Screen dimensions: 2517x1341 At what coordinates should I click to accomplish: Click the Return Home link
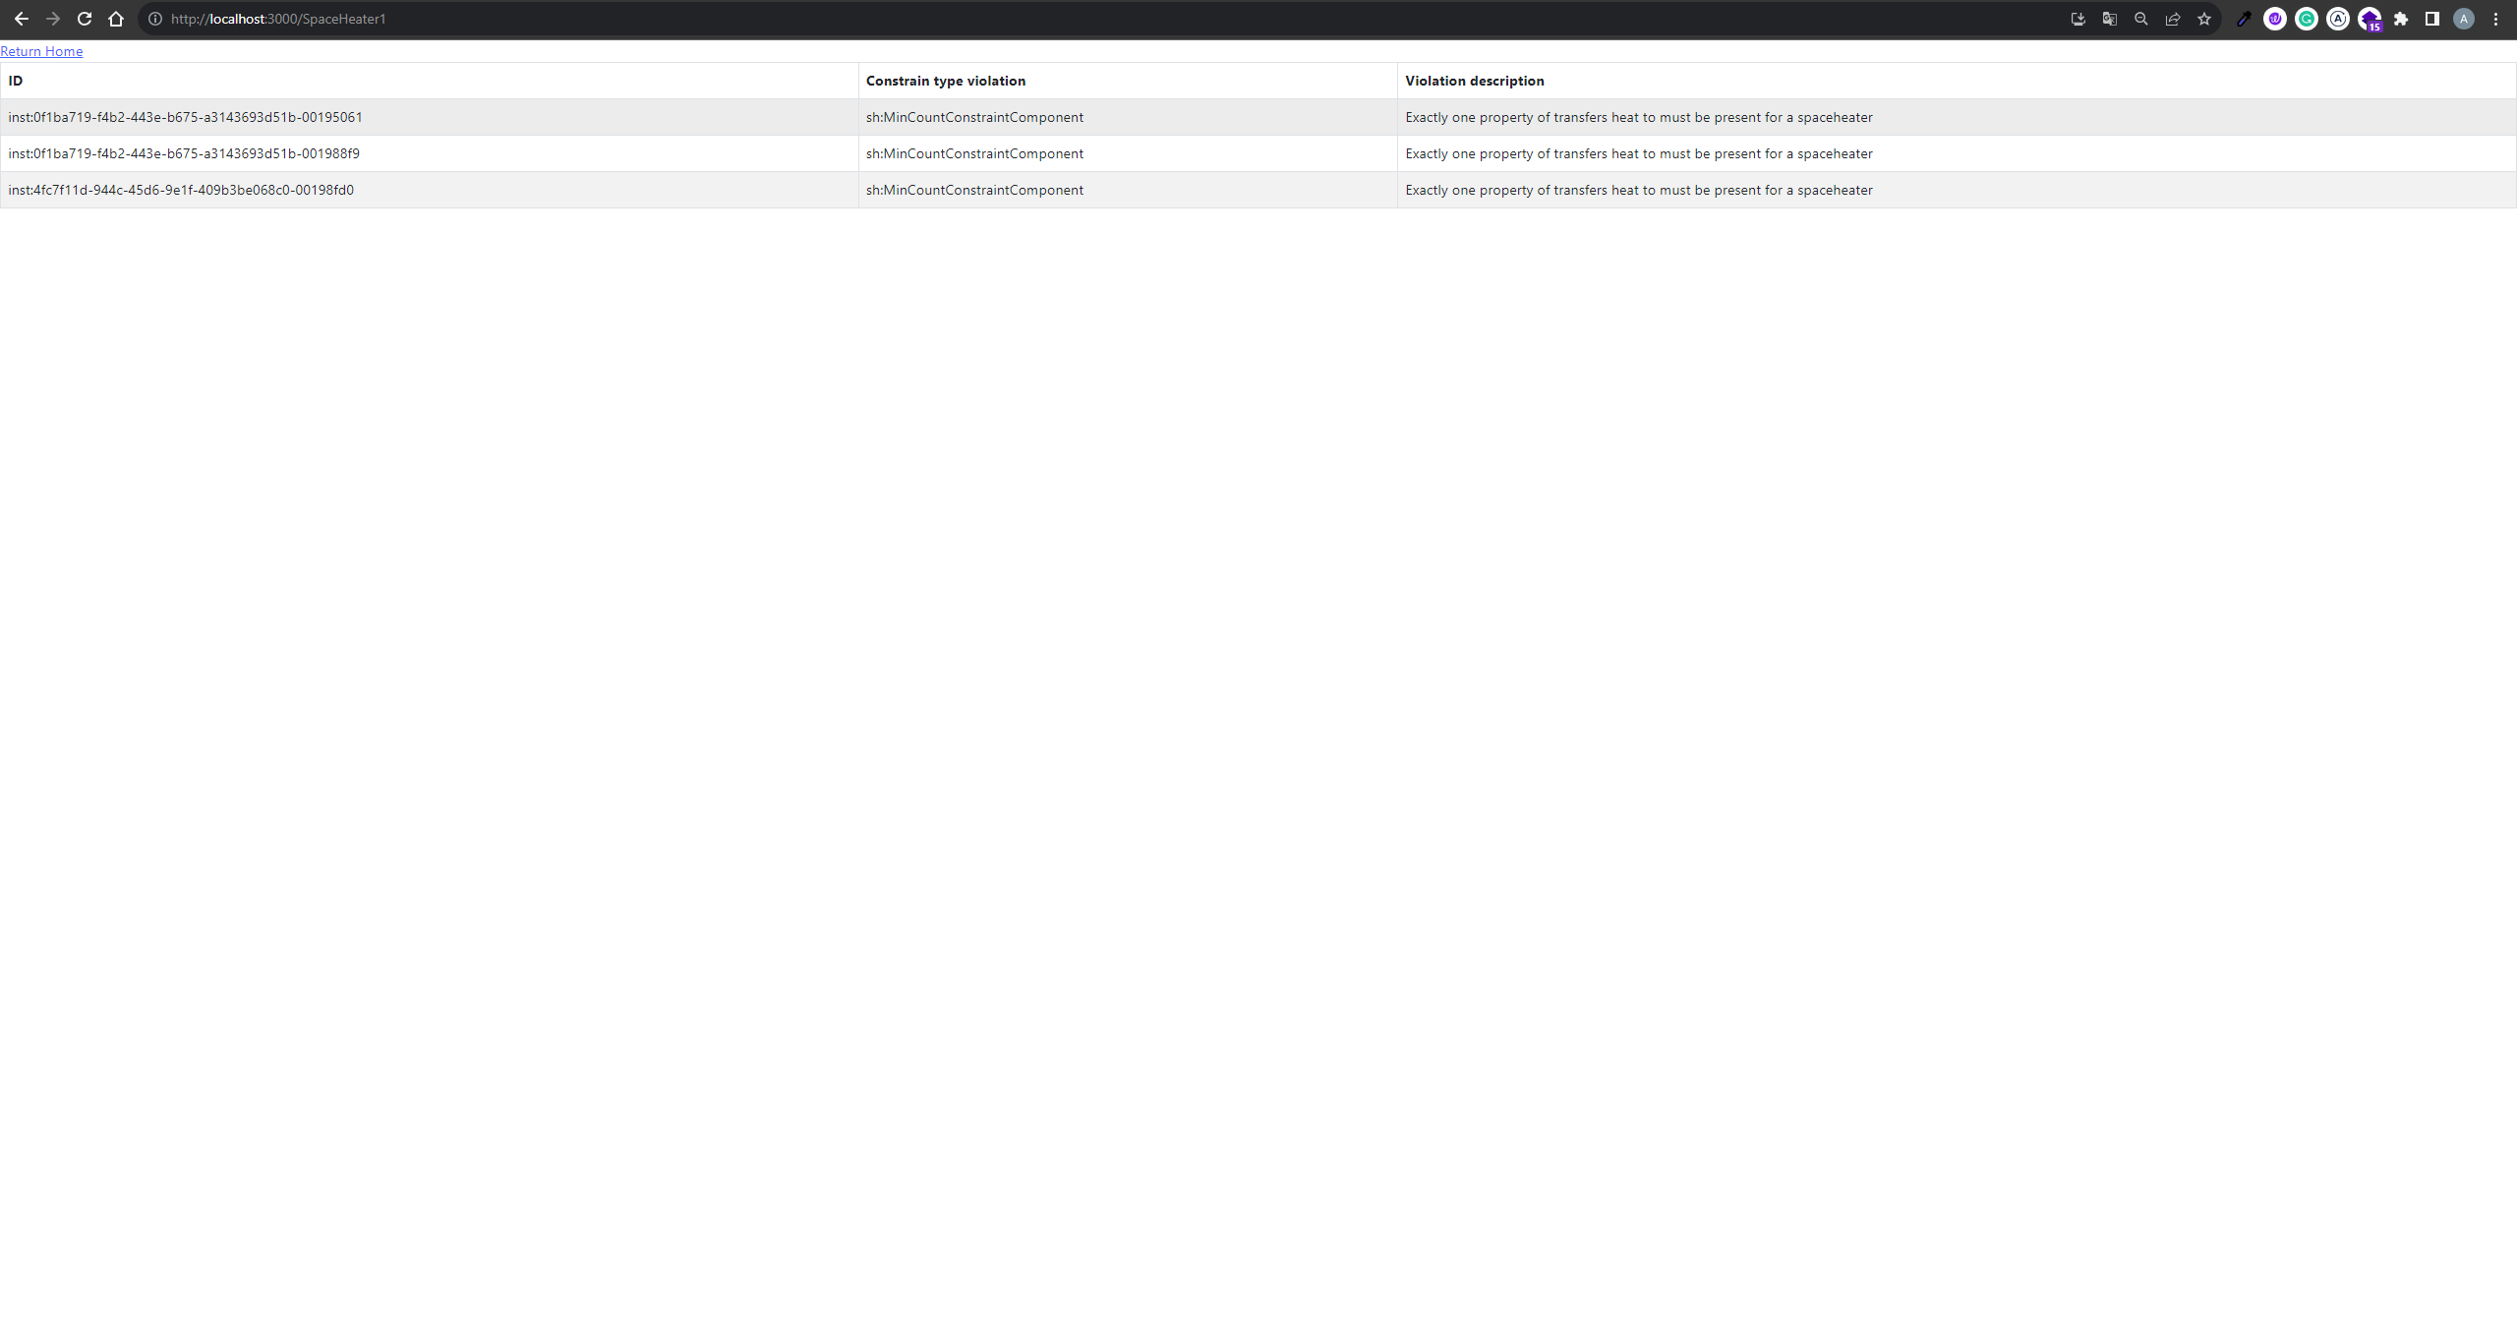(x=41, y=51)
